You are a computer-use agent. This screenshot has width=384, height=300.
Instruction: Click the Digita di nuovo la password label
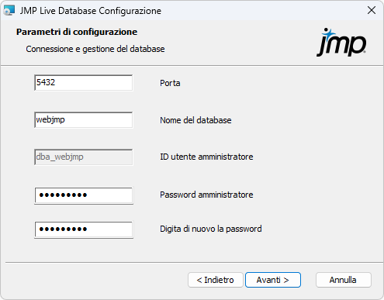point(211,229)
